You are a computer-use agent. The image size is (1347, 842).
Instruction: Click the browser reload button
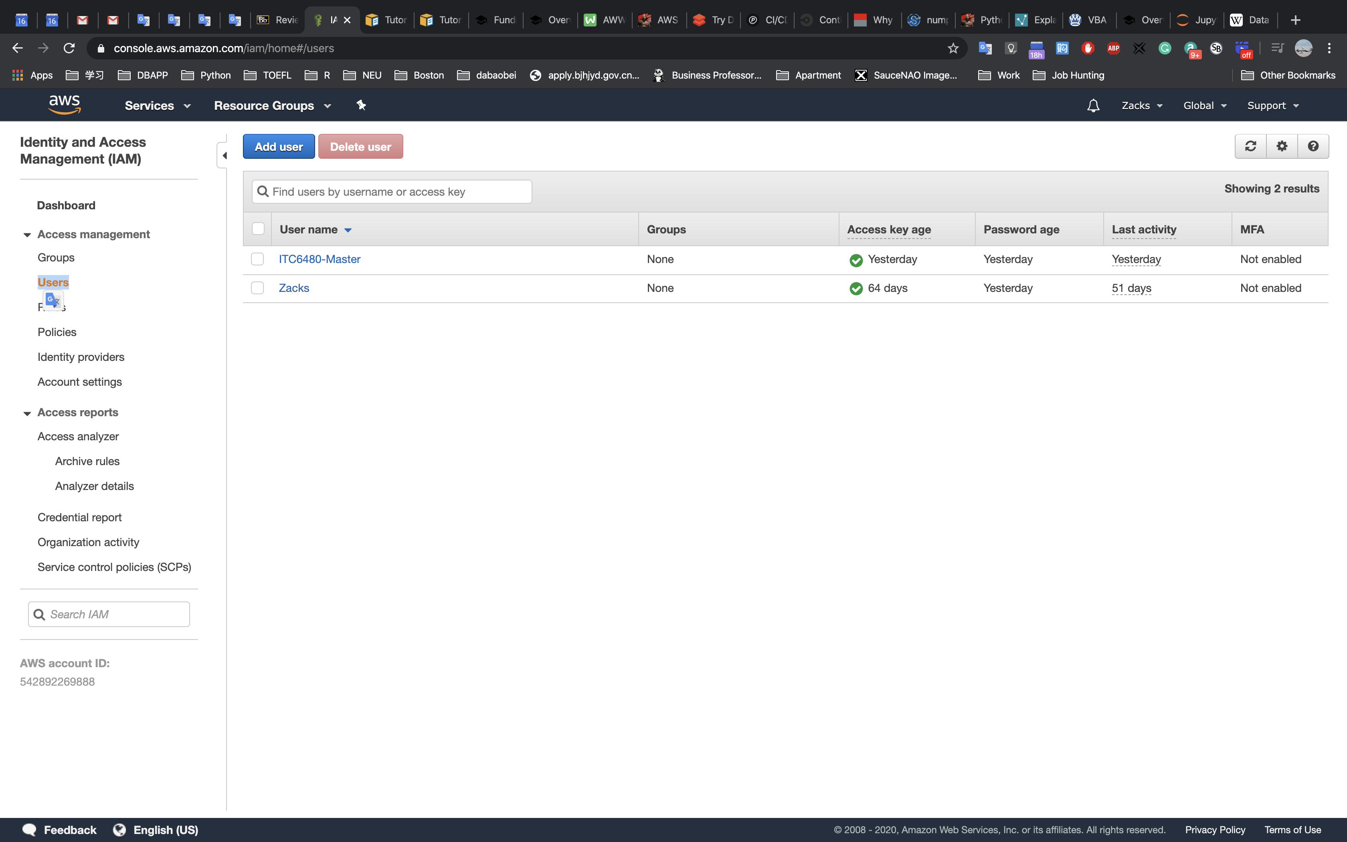pos(69,49)
